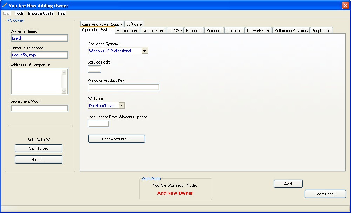The width and height of the screenshot is (351, 213).
Task: Click the Address box scroll up arrow
Action: point(64,72)
